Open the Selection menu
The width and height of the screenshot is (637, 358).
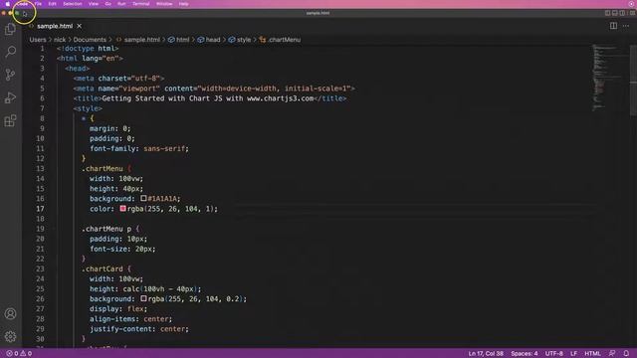pyautogui.click(x=73, y=4)
